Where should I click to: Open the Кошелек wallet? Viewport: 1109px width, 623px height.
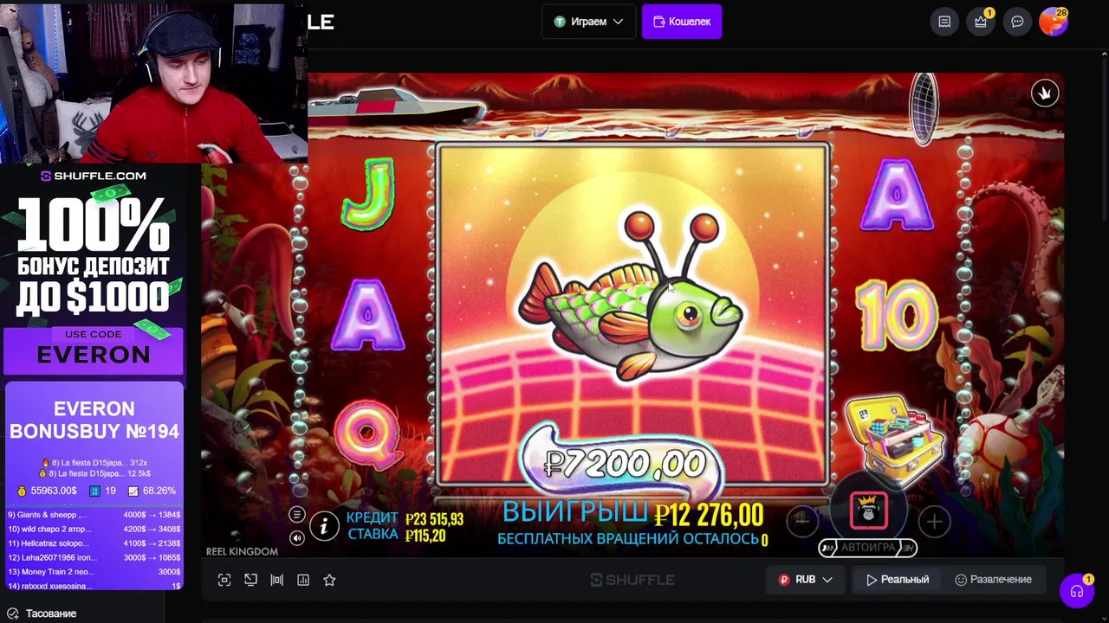(x=682, y=22)
